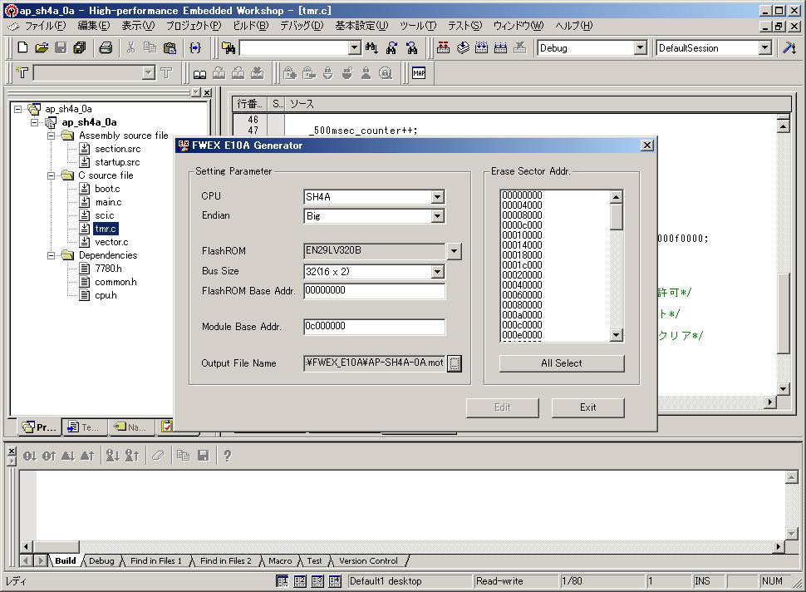
Task: Switch to the Find in Files 1 tab
Action: point(156,561)
